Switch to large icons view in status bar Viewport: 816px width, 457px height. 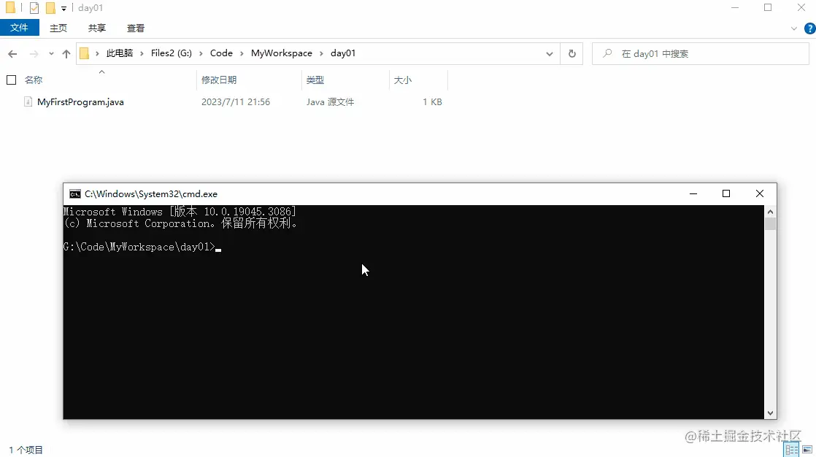807,450
